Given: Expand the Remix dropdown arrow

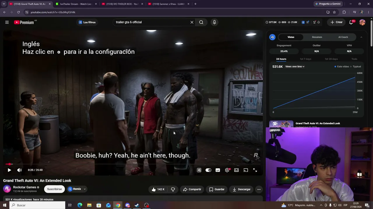Looking at the screenshot, I should click(x=85, y=189).
